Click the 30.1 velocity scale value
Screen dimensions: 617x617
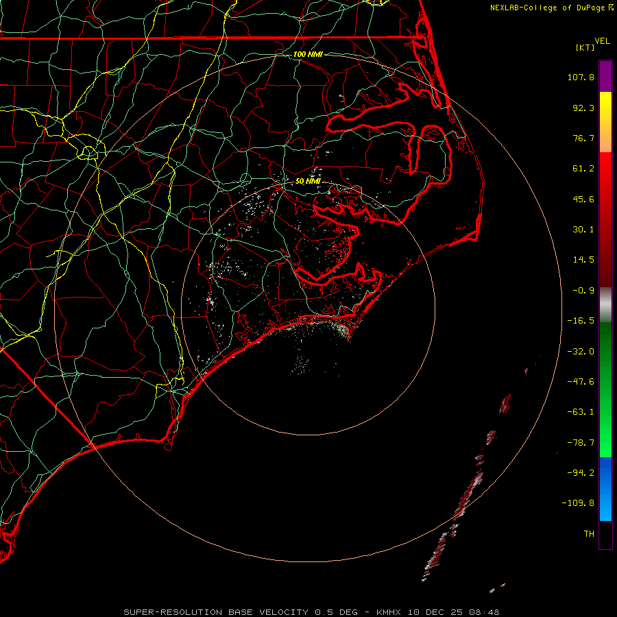click(583, 230)
